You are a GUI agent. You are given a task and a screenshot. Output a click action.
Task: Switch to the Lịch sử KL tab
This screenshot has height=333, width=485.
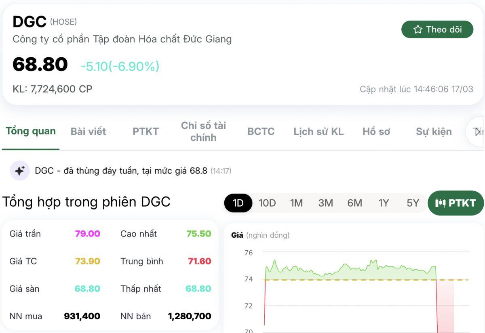point(318,132)
